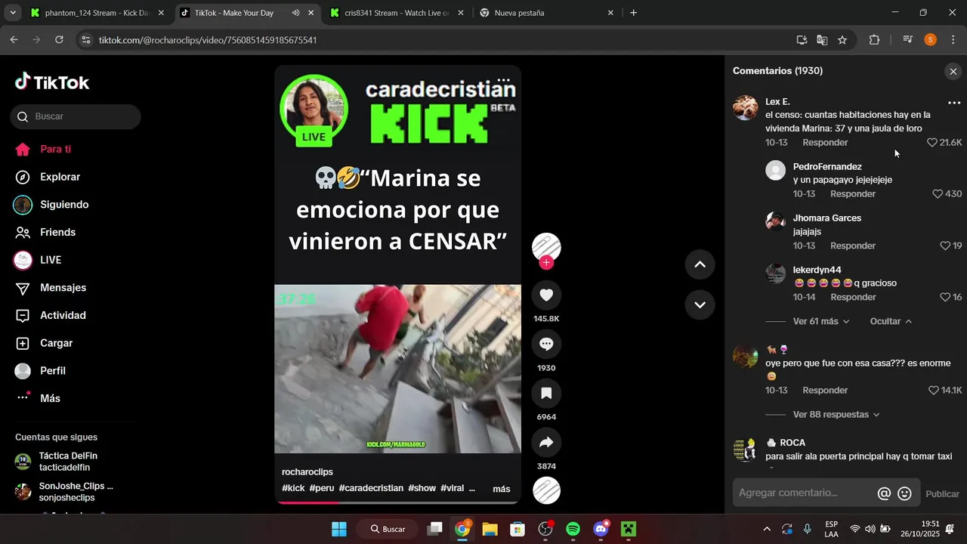The image size is (967, 544).
Task: Expand video description with más
Action: 502,489
